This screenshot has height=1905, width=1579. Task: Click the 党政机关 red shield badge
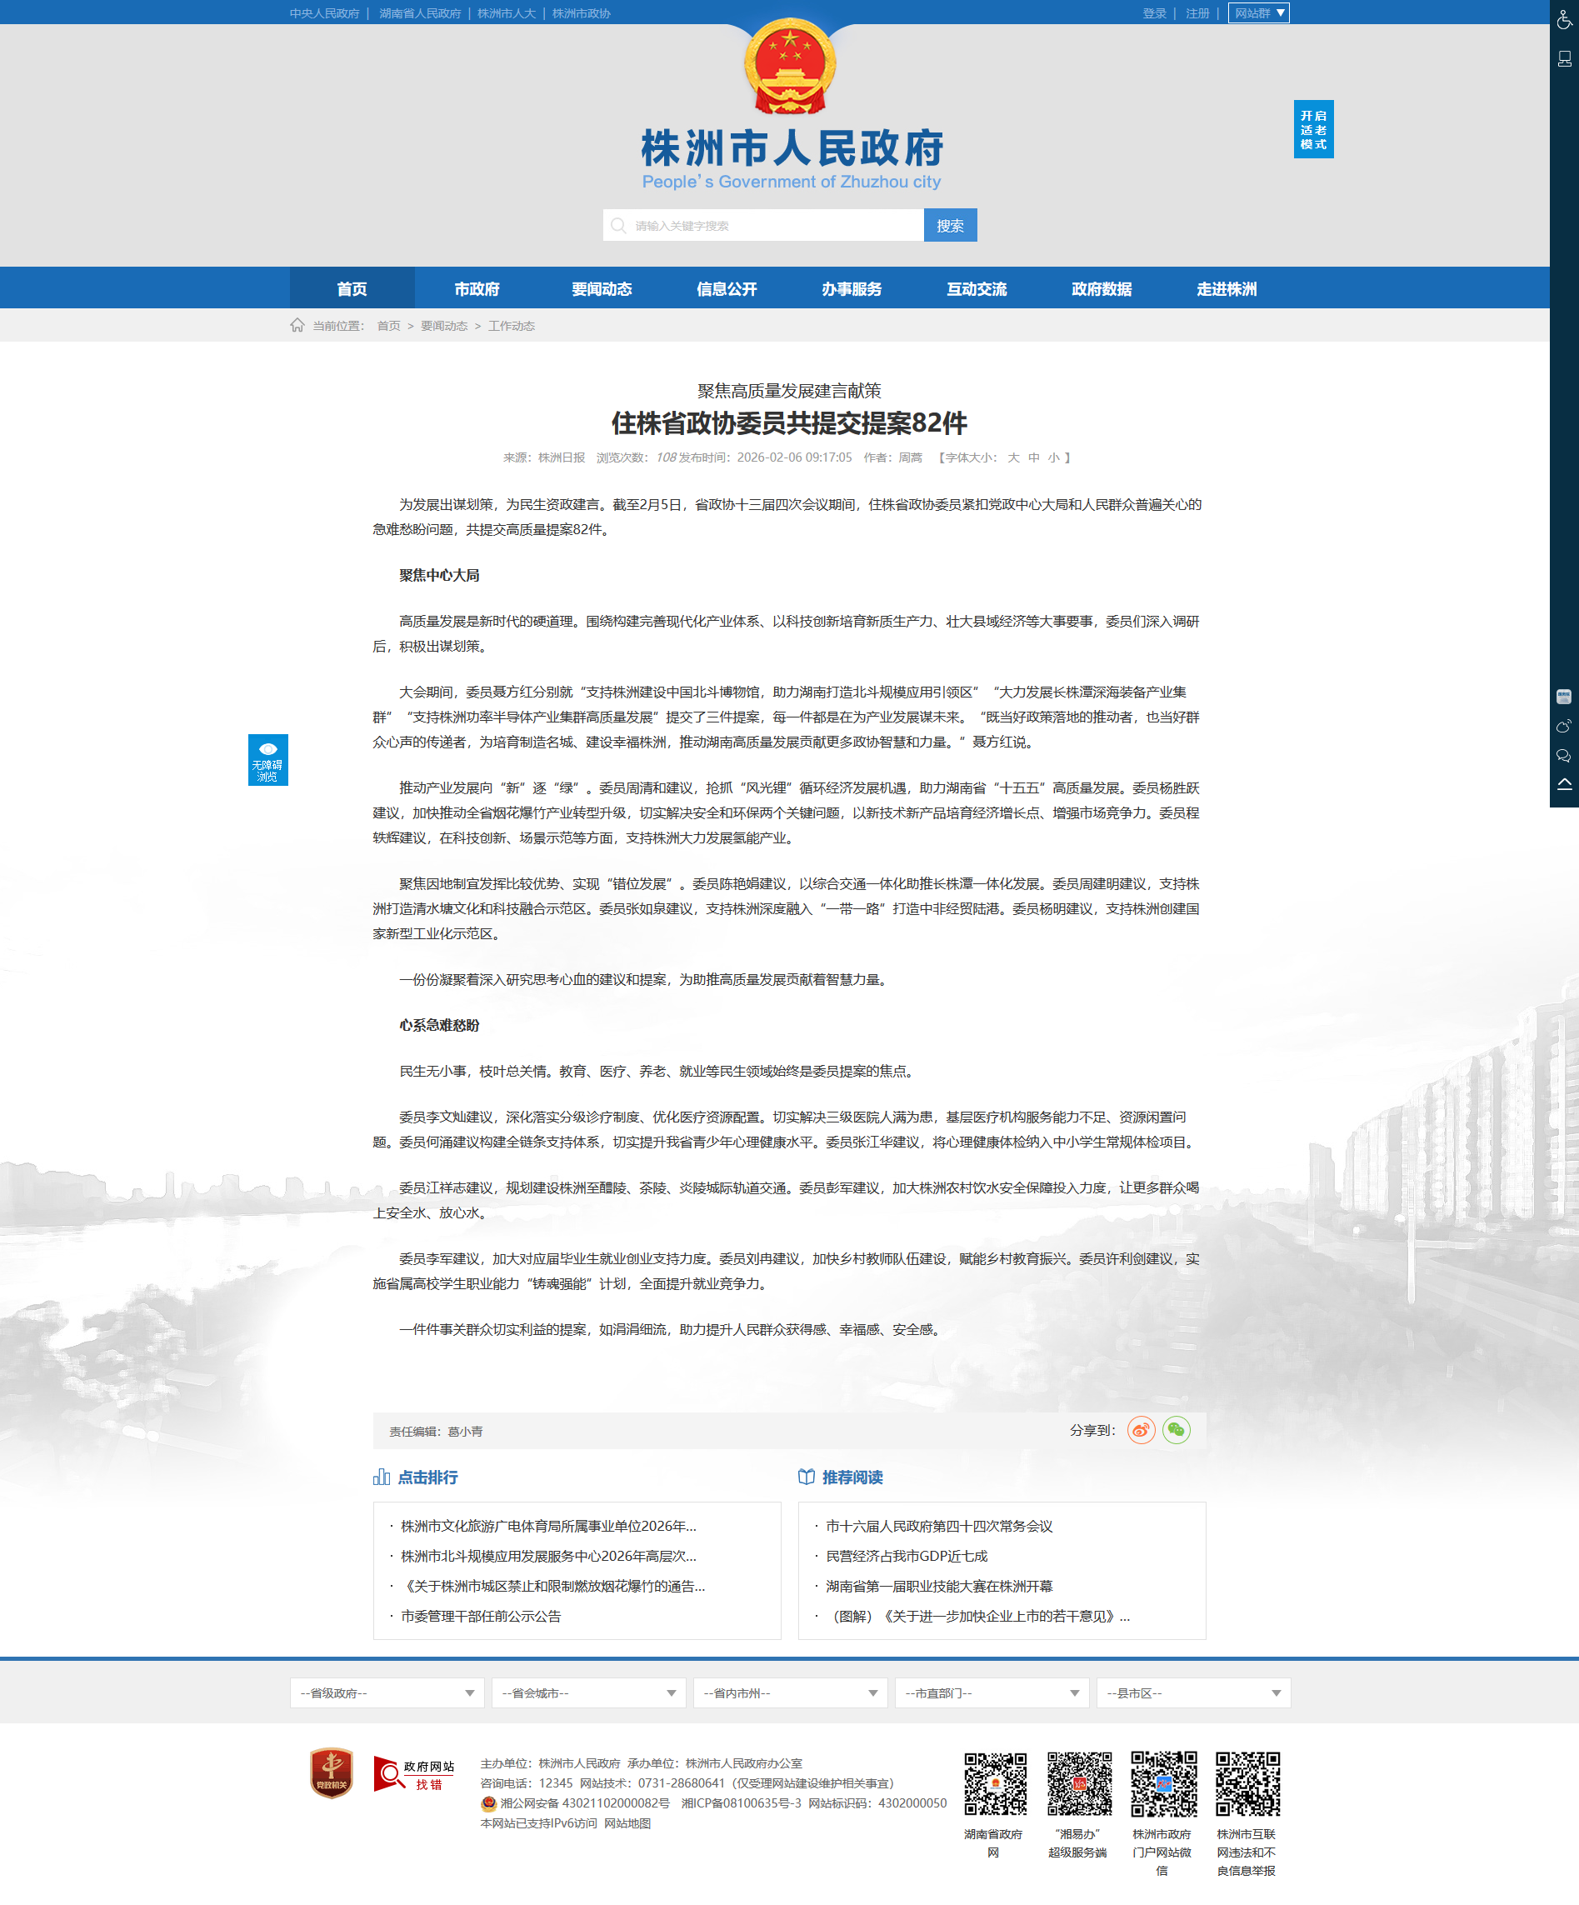click(331, 1773)
